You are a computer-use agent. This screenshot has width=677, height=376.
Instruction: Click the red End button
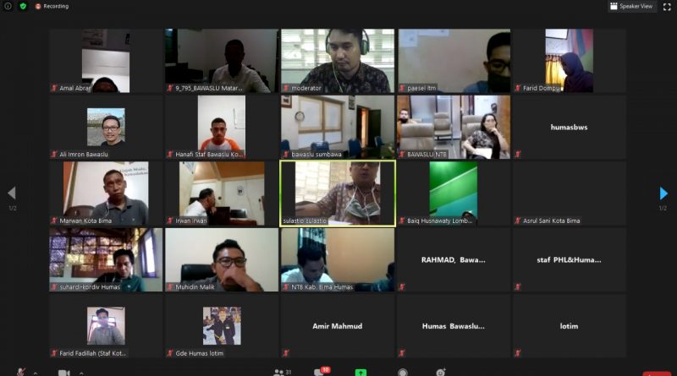(657, 373)
